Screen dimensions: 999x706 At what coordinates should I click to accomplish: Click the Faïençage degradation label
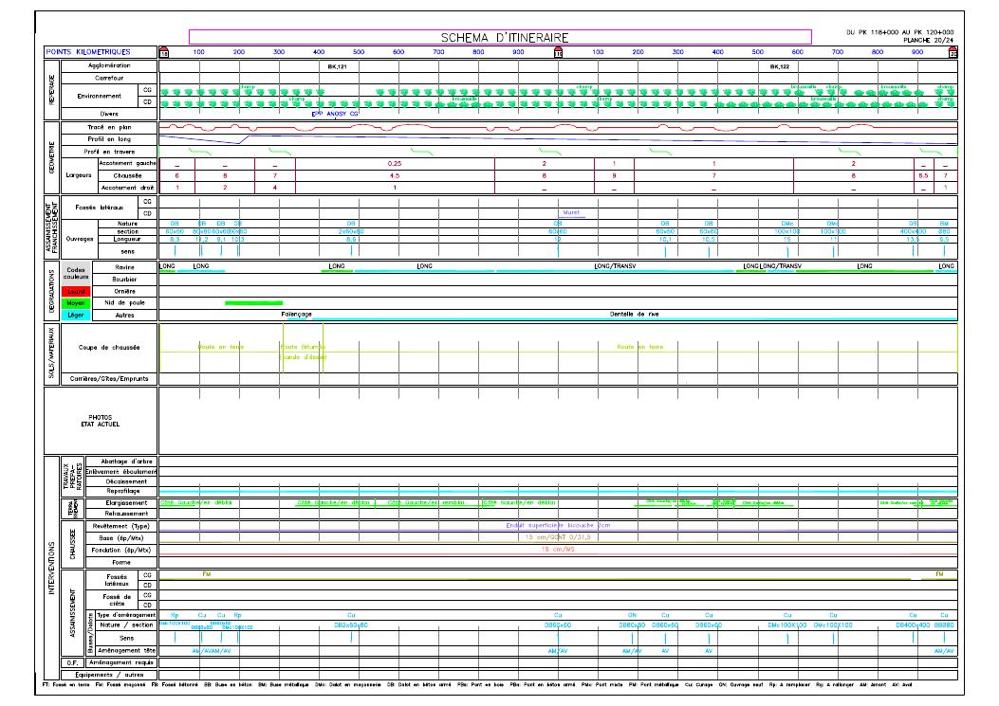point(297,313)
